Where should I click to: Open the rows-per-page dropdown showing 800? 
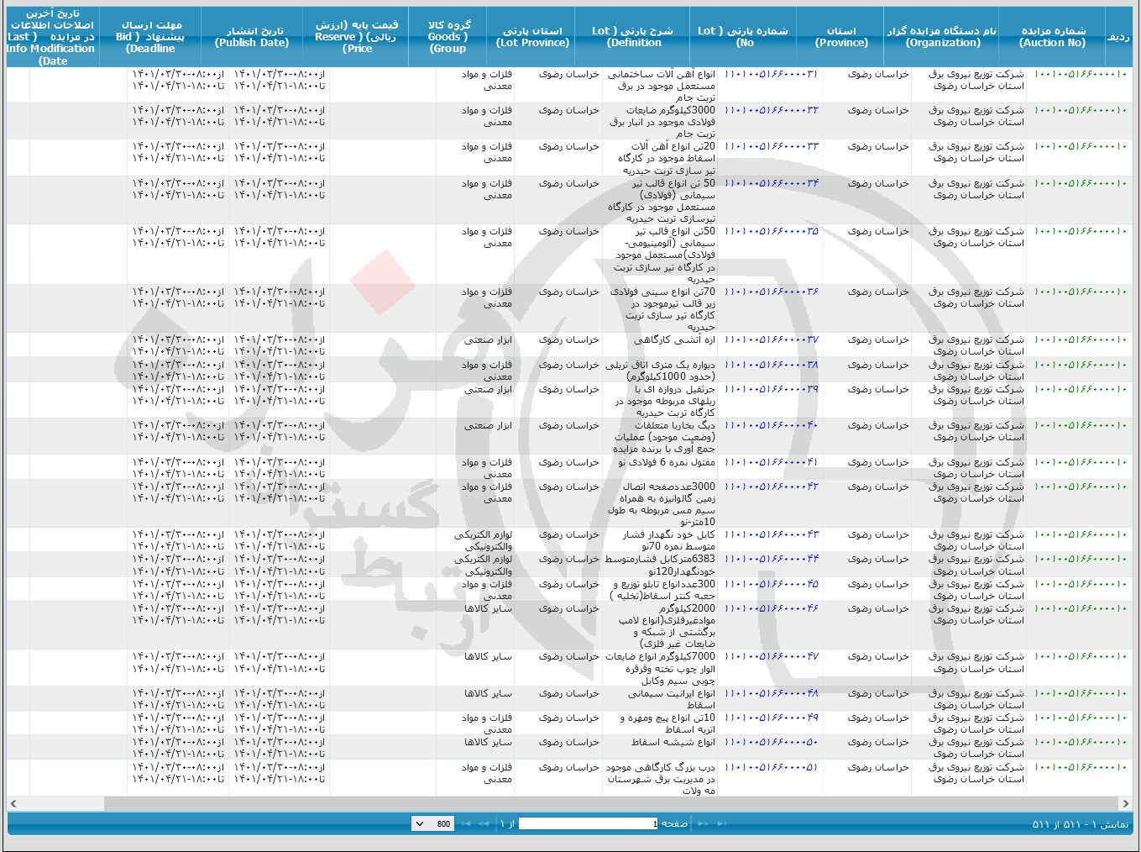[432, 824]
